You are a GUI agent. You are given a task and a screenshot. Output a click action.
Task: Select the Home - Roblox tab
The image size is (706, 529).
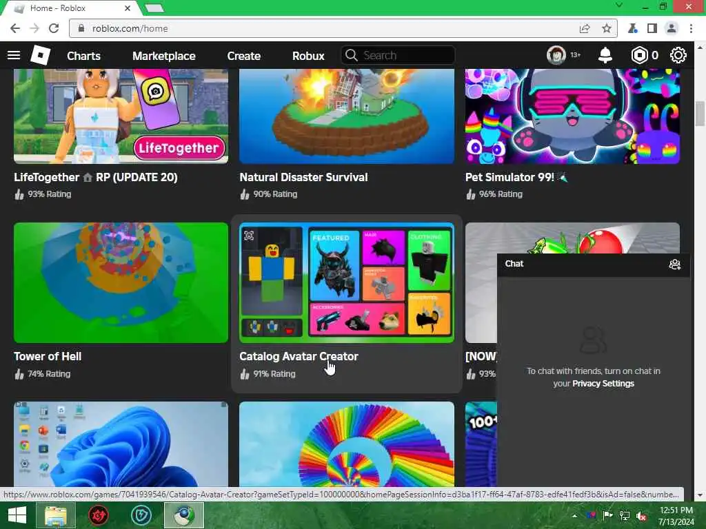pos(72,8)
